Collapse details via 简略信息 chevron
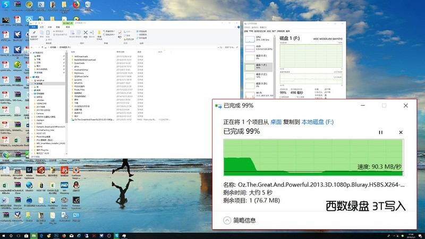 227,220
